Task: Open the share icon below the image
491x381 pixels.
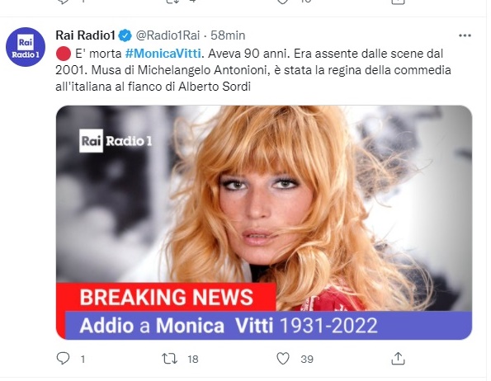Action: [x=398, y=359]
